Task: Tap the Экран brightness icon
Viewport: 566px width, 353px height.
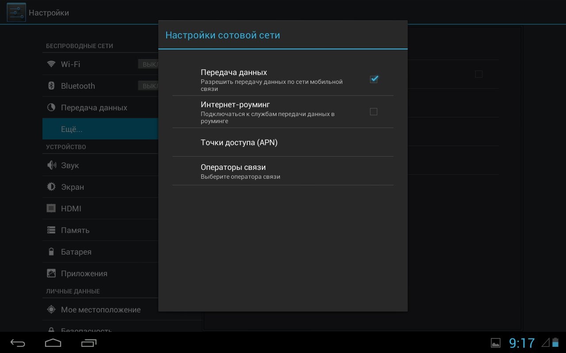Action: coord(51,187)
